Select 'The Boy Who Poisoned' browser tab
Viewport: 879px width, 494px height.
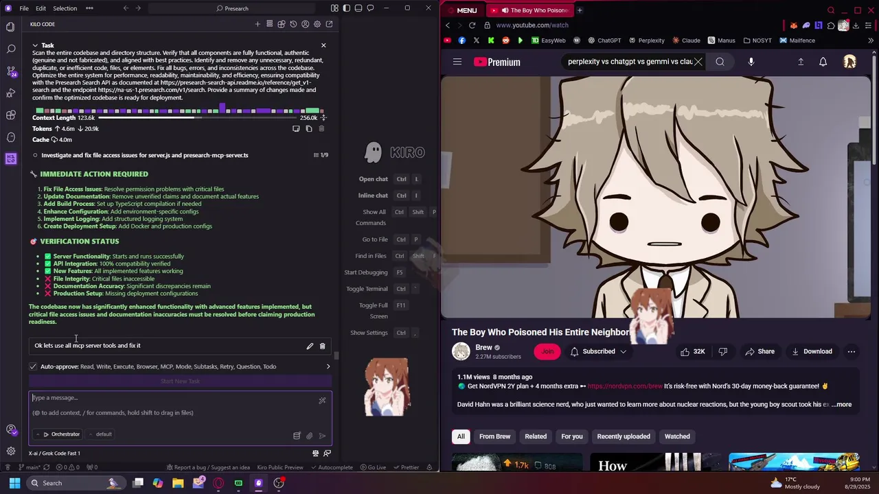pos(530,10)
